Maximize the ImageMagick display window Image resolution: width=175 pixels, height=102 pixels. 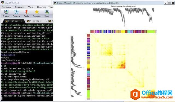(x=169, y=3)
